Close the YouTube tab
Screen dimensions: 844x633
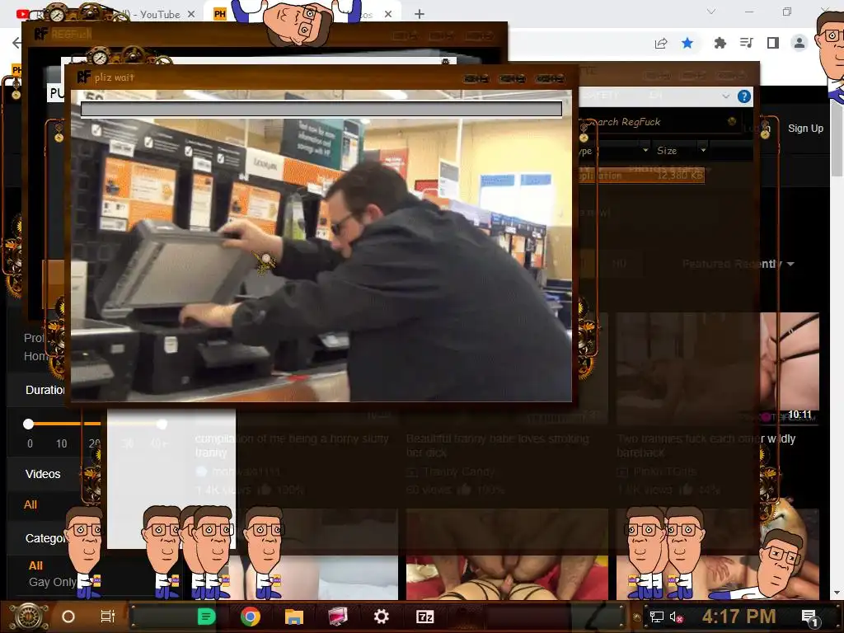[x=191, y=15]
